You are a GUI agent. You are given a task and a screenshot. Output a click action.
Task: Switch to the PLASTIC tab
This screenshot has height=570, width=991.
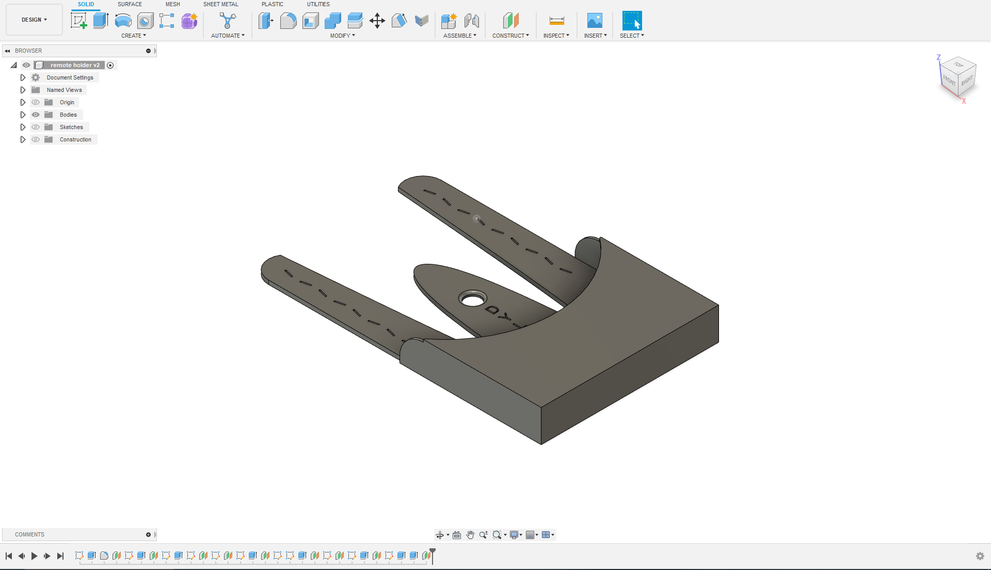(x=273, y=4)
